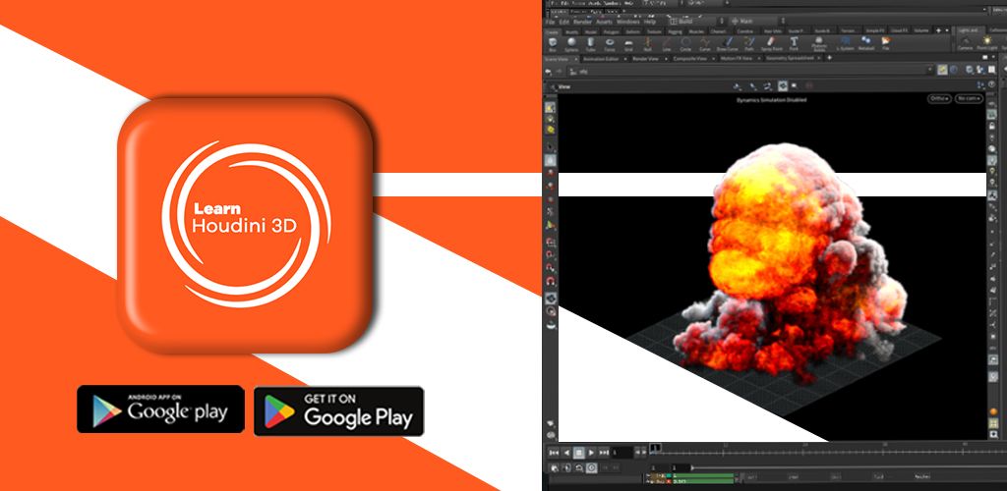
Task: Open the Geometry Spreadsheet pane tab
Action: [x=790, y=58]
